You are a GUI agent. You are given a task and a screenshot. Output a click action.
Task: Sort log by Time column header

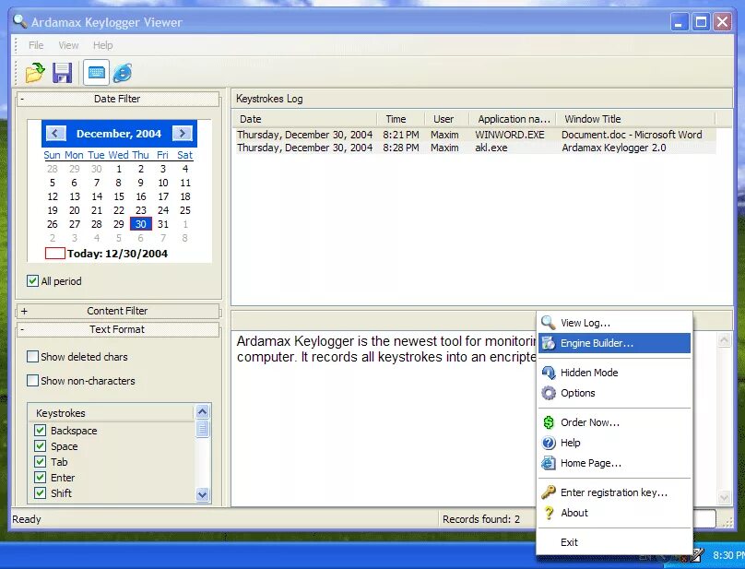pos(400,119)
